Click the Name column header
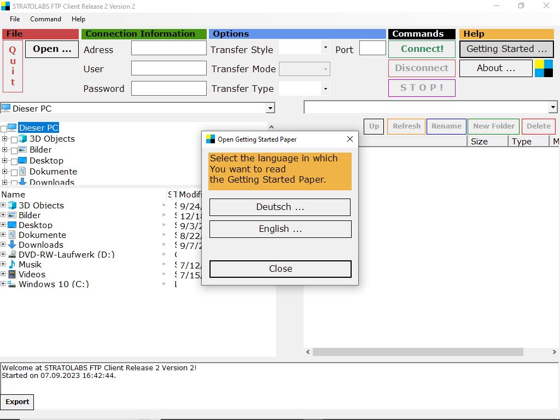The width and height of the screenshot is (560, 420). pyautogui.click(x=84, y=195)
